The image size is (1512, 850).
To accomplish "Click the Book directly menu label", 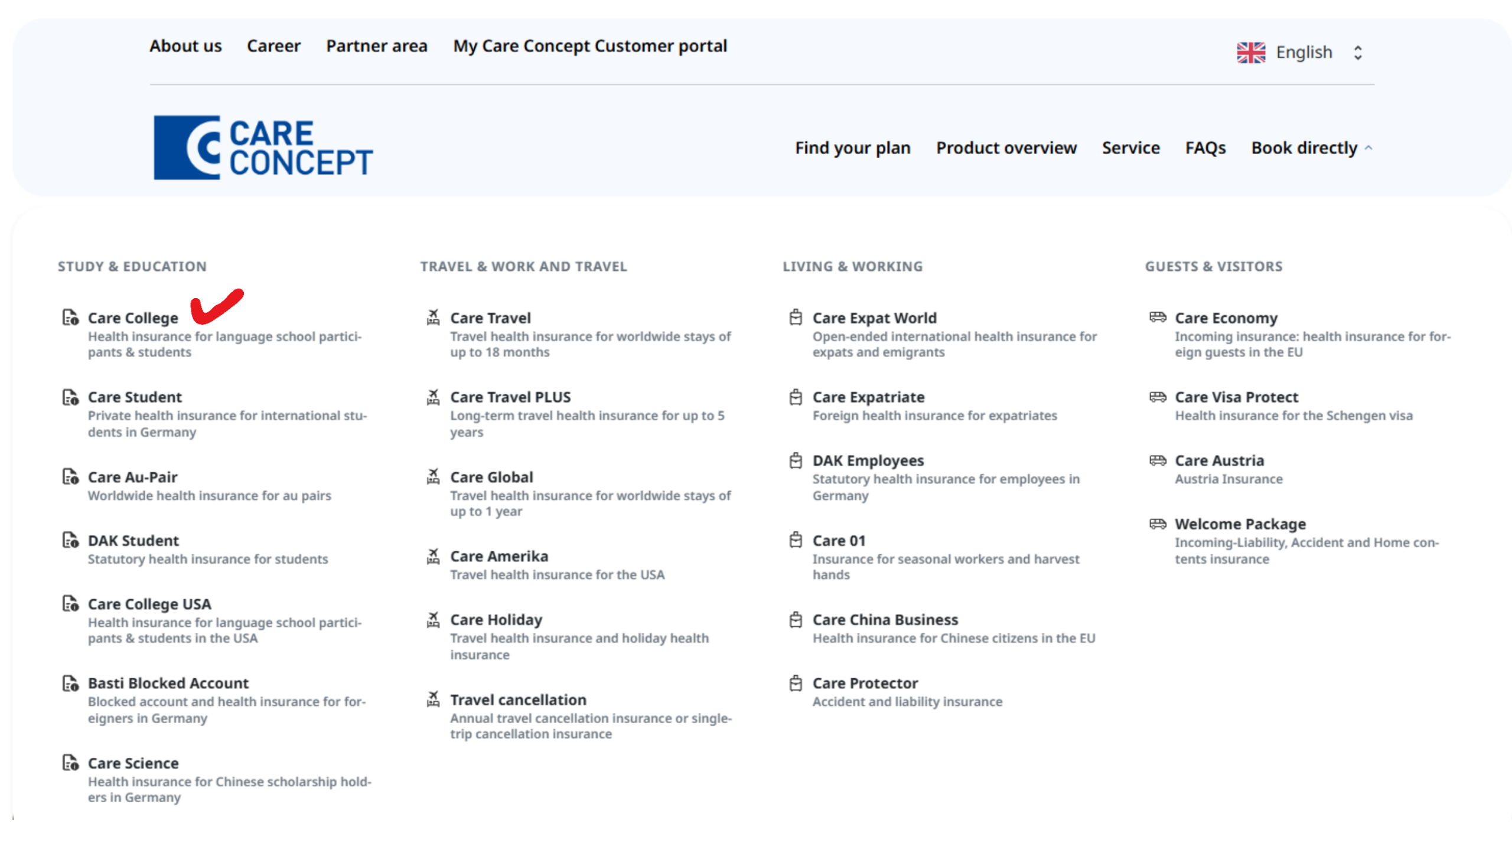I will point(1304,148).
